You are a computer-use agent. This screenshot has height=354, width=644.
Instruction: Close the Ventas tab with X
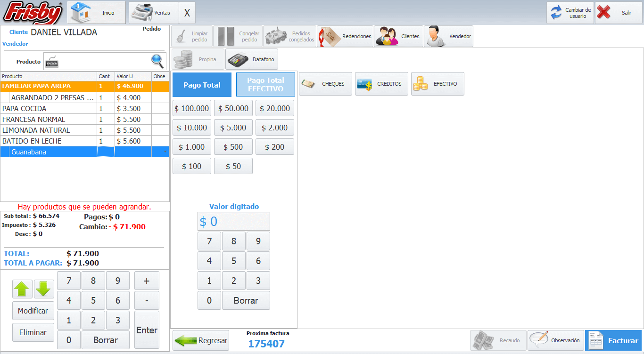(x=187, y=13)
